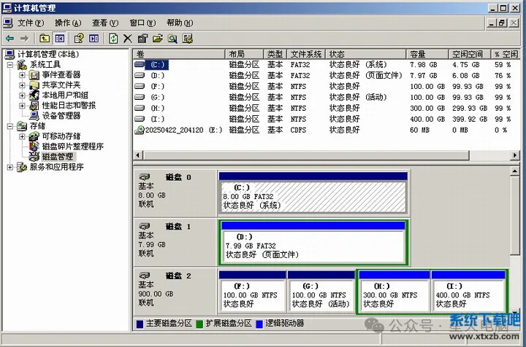Image resolution: width=526 pixels, height=347 pixels.
Task: Toggle the console tree toolbar icon
Action: click(x=60, y=38)
